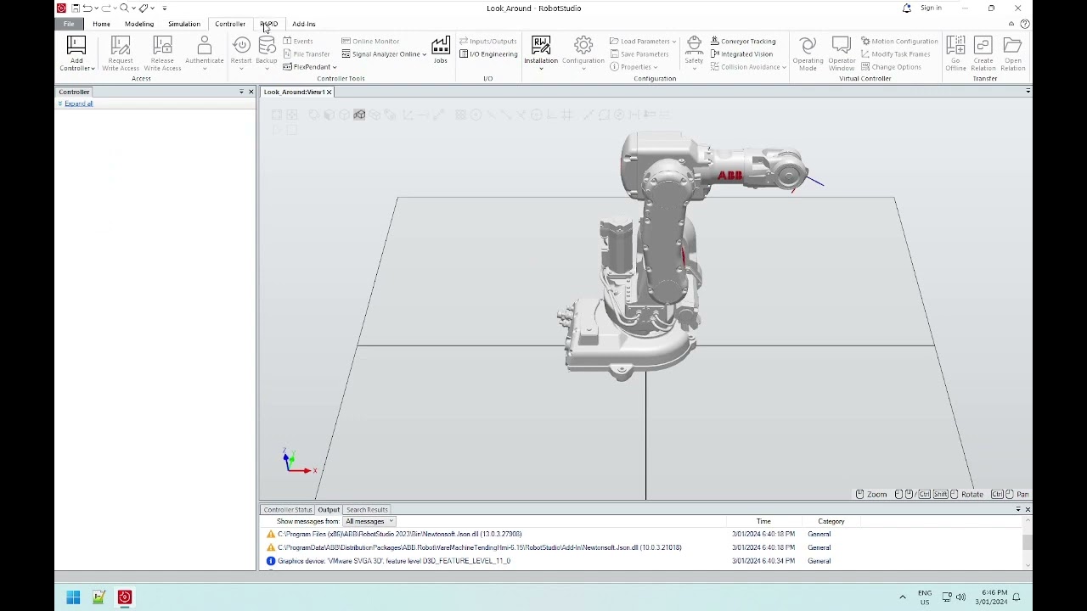The image size is (1087, 611).
Task: Open Integrated Vision
Action: click(x=741, y=54)
